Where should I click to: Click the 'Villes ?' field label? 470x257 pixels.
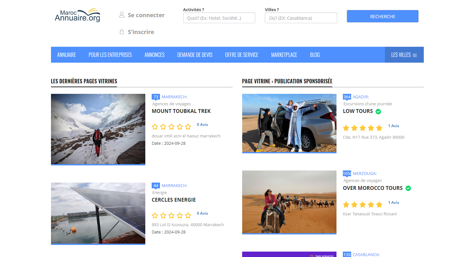272,10
